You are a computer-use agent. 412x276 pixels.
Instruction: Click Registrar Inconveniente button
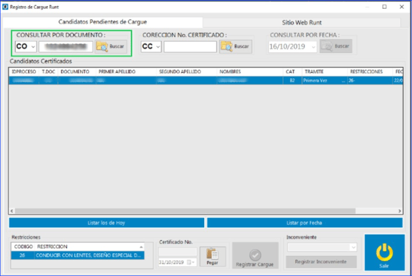(x=321, y=262)
